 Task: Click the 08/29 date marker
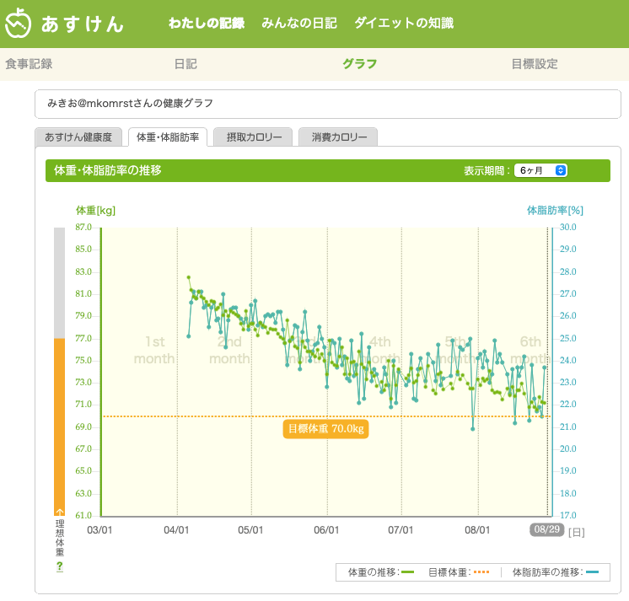point(546,530)
